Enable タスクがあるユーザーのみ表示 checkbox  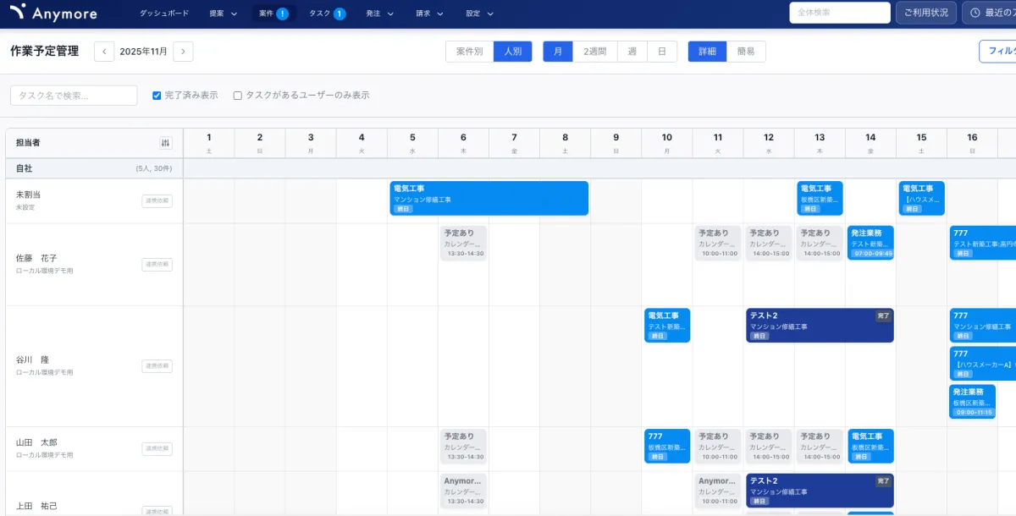click(x=238, y=96)
